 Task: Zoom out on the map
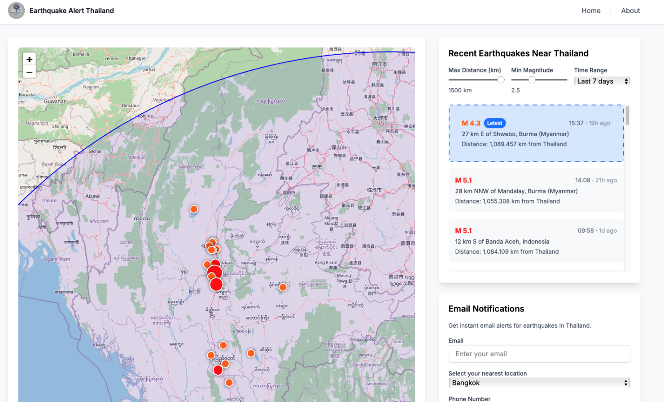point(29,72)
